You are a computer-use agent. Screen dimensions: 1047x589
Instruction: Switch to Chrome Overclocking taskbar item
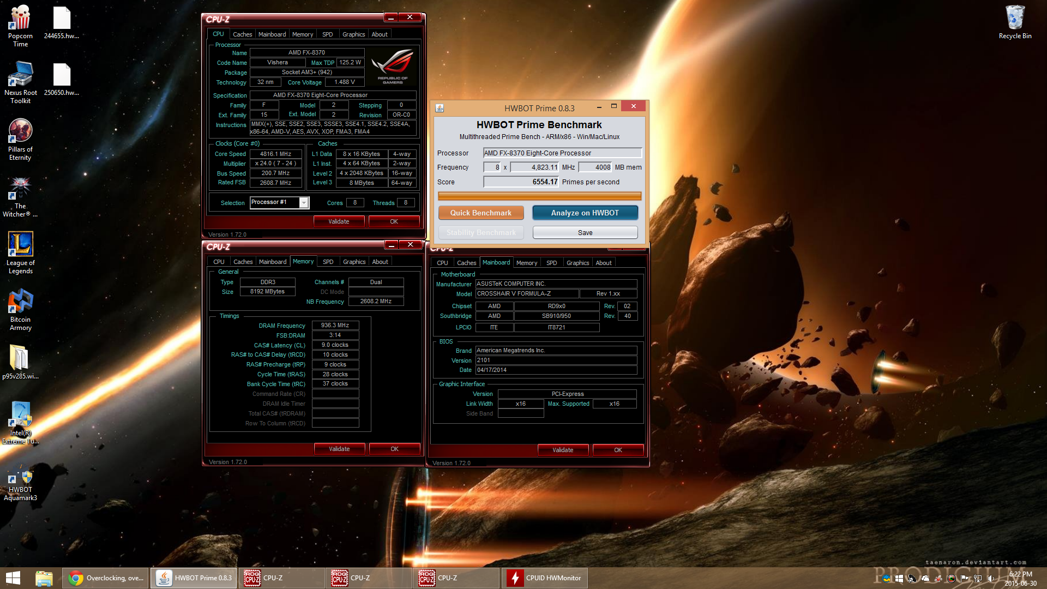(105, 578)
